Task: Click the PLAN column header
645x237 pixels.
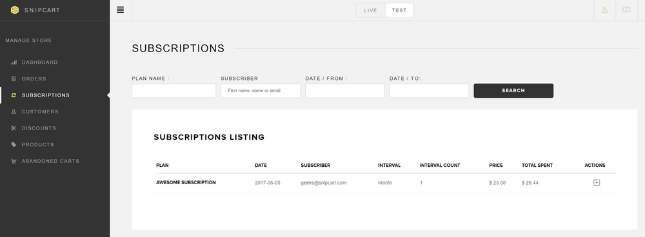Action: pos(162,165)
